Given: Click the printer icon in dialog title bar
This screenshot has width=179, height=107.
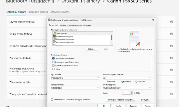Looking at the screenshot, I should click(49, 20).
